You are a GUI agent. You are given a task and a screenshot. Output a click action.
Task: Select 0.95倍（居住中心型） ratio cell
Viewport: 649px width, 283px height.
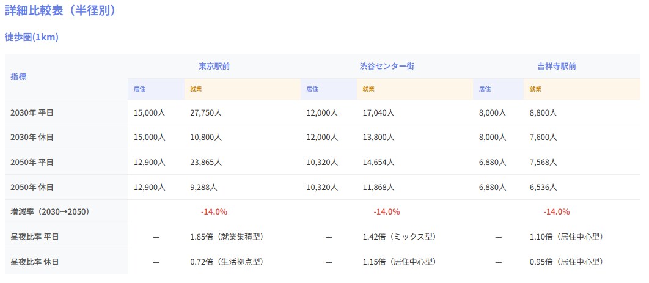[566, 262]
